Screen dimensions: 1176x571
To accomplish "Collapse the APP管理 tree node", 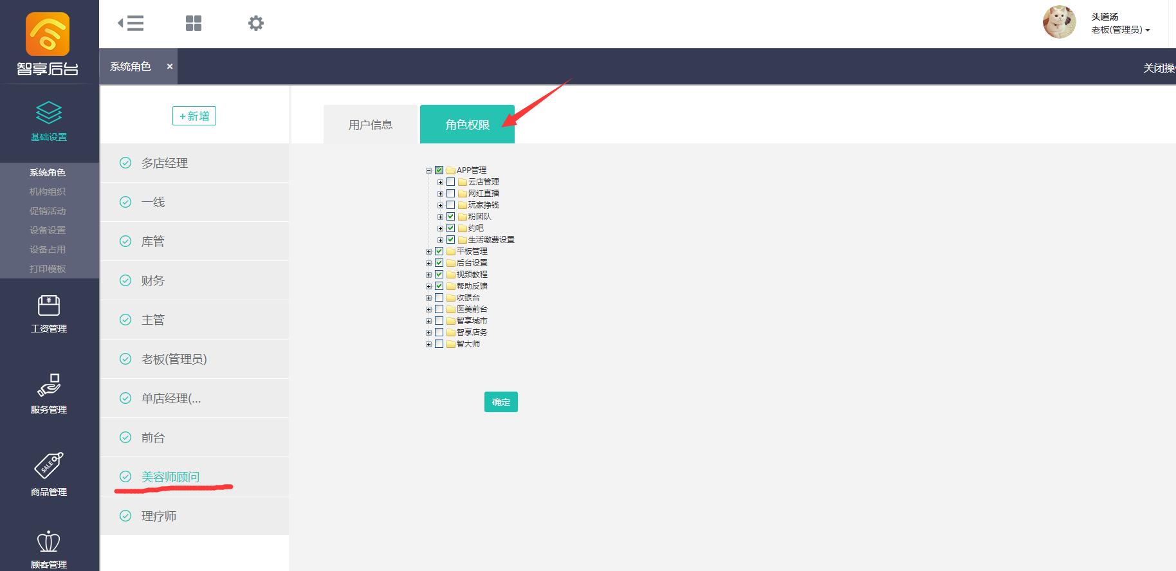I will click(x=429, y=171).
